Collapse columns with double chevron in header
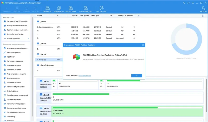Image resolution: width=208 pixels, height=122 pixels. pyautogui.click(x=139, y=16)
